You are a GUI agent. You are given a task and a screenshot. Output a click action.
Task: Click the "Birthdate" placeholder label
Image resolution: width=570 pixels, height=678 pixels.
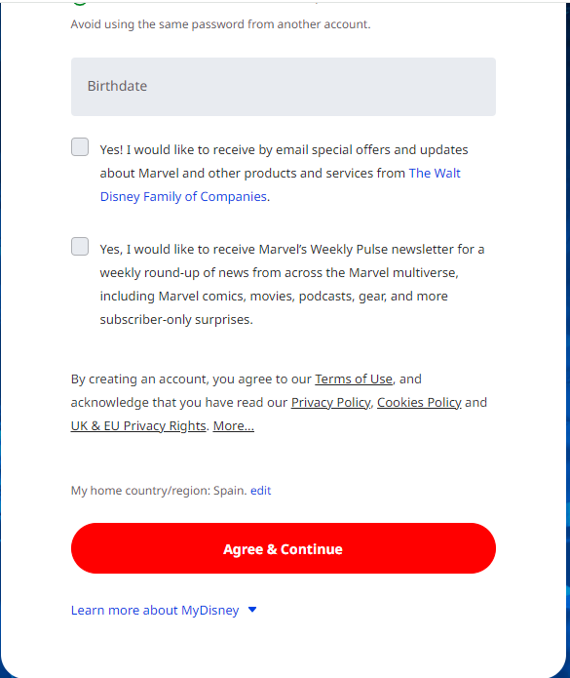tap(117, 86)
